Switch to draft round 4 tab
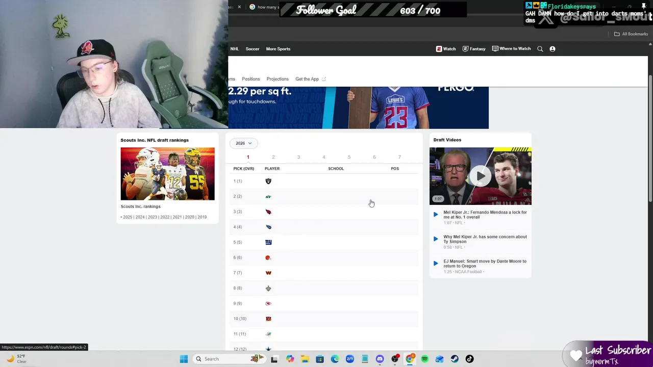Viewport: 653px width, 367px height. [x=323, y=157]
